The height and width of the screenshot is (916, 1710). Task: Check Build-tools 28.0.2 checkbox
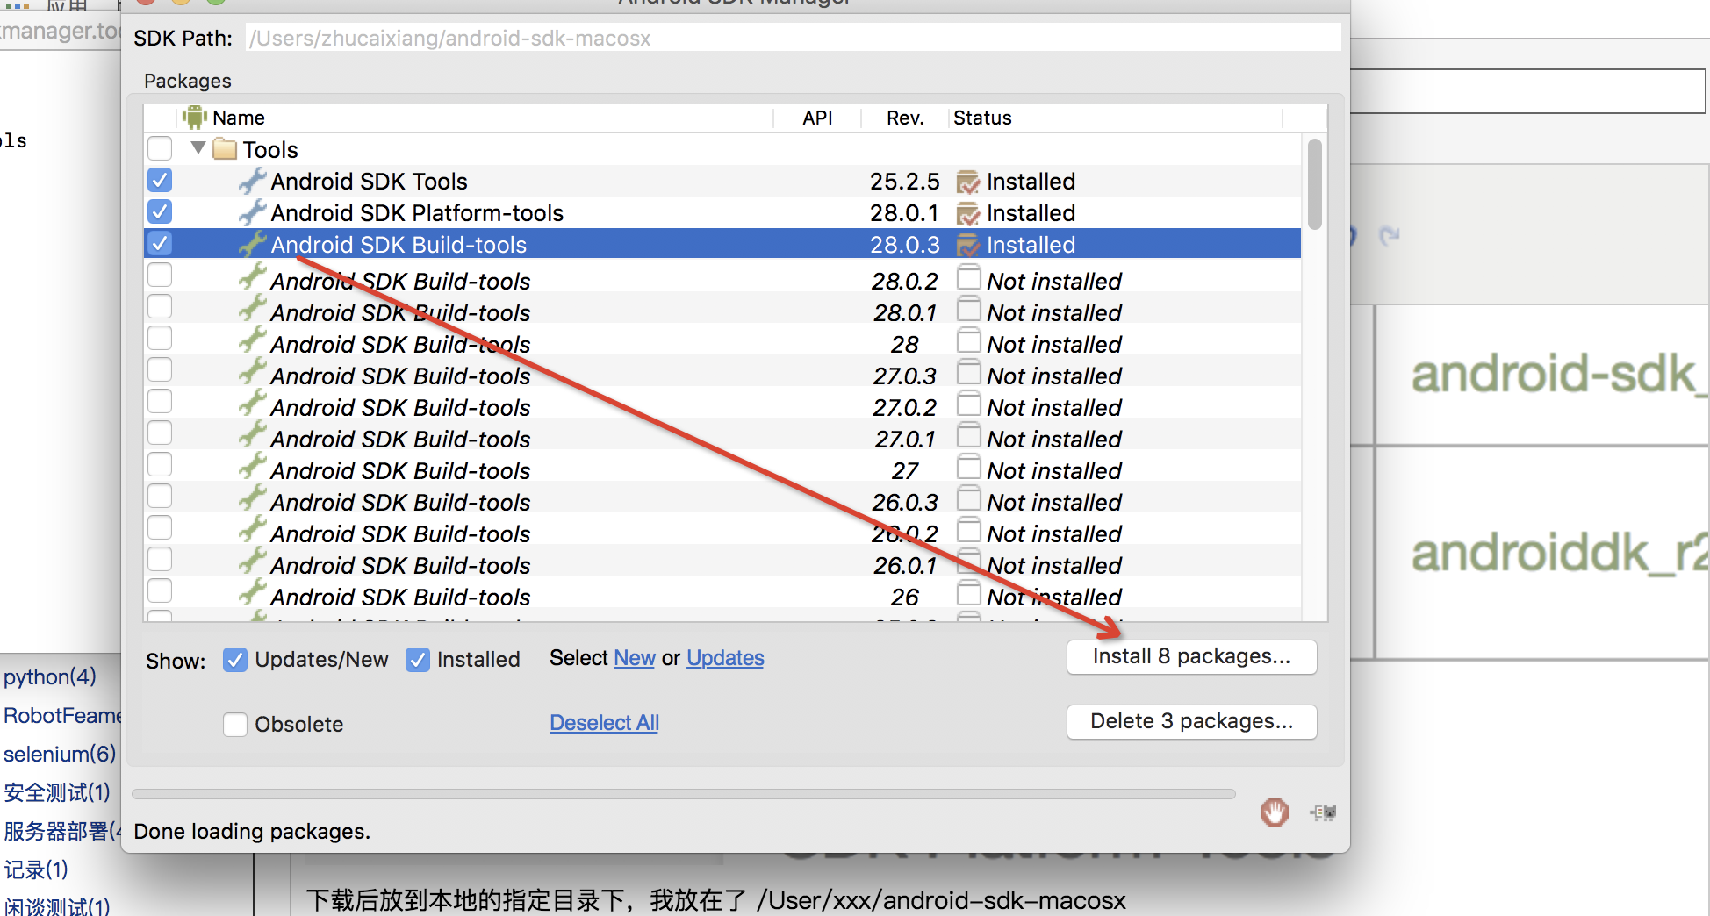click(160, 275)
